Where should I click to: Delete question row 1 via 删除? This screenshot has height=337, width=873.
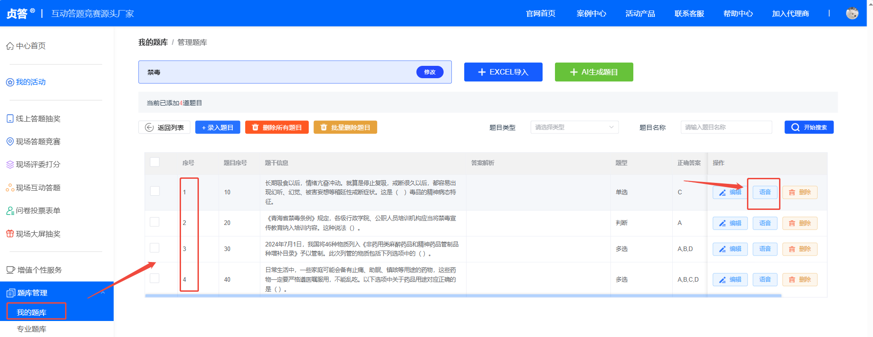800,193
